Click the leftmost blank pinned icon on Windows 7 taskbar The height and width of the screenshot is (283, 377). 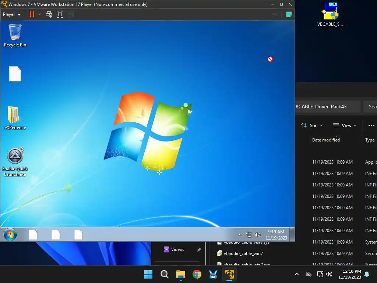pyautogui.click(x=33, y=235)
